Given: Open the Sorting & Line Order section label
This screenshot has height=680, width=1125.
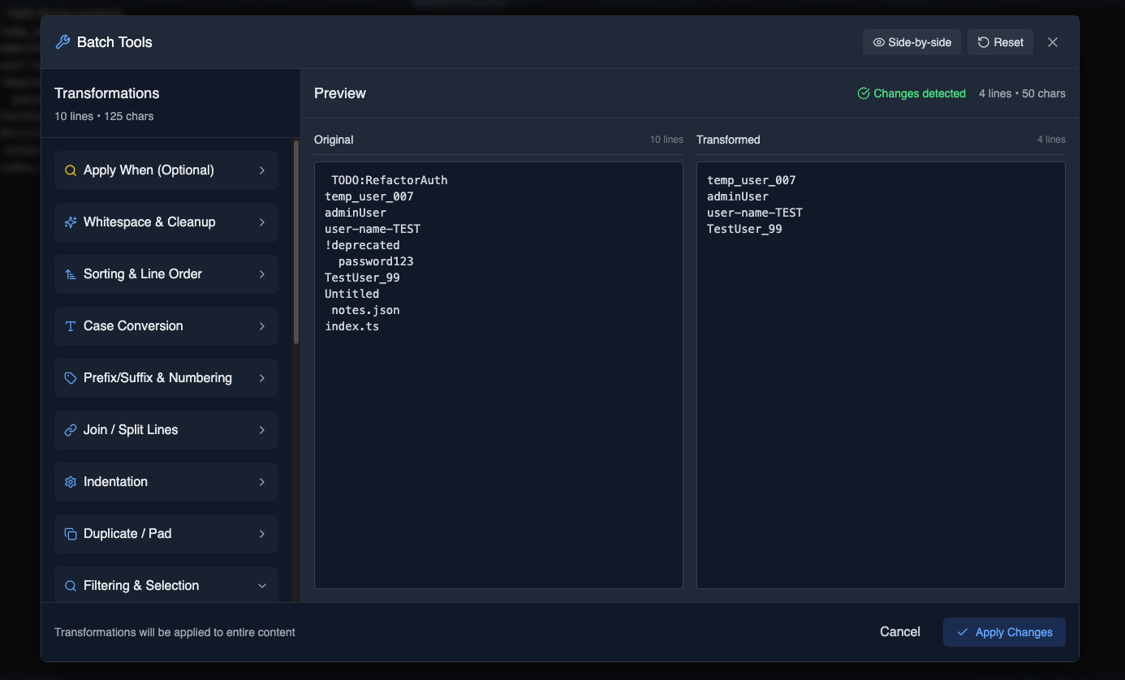Looking at the screenshot, I should [143, 274].
